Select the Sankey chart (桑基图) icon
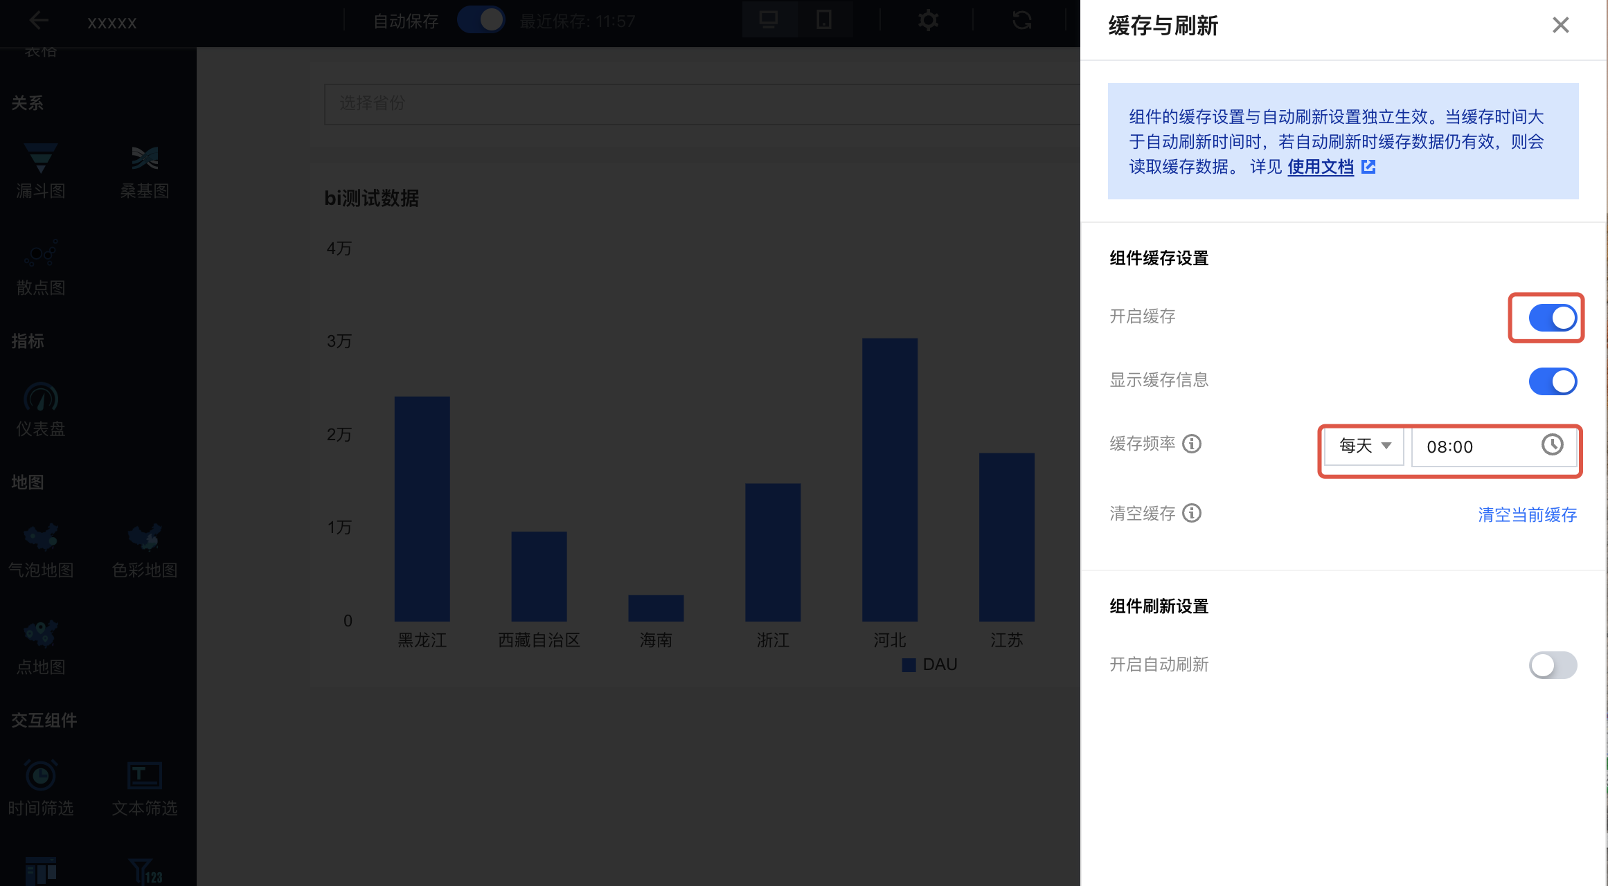This screenshot has width=1608, height=886. pos(145,159)
